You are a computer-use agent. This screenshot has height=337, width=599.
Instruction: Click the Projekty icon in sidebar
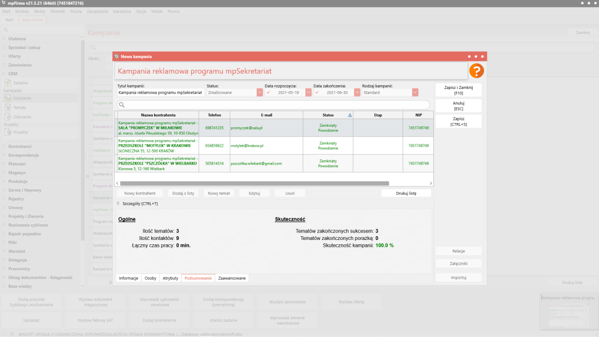(x=8, y=132)
